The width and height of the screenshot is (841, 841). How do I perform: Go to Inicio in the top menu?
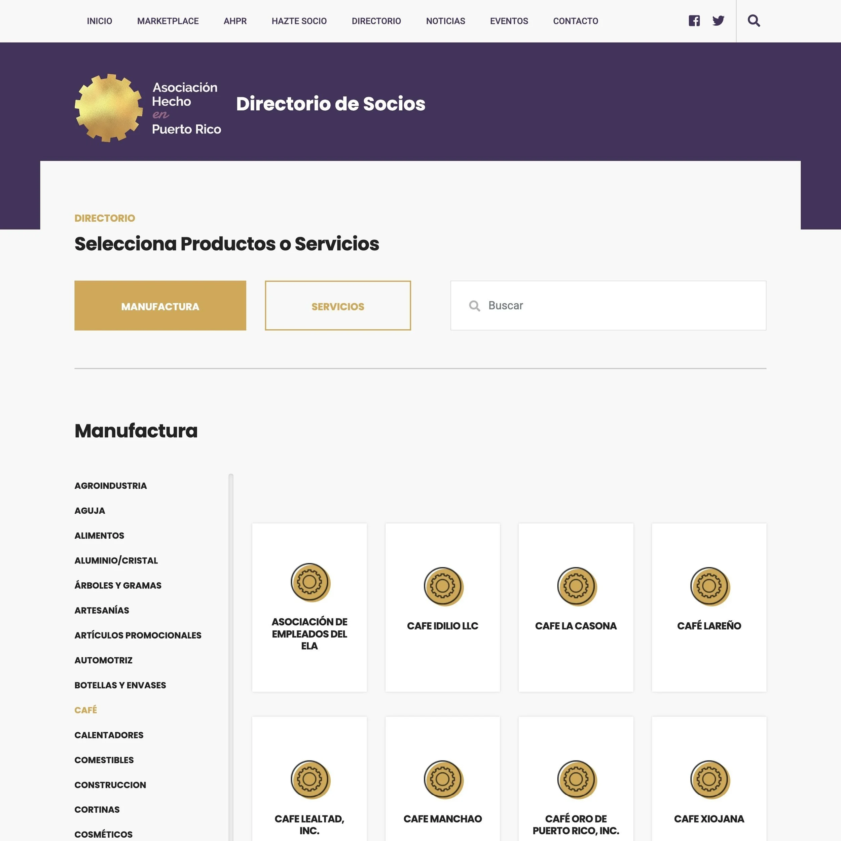(99, 21)
